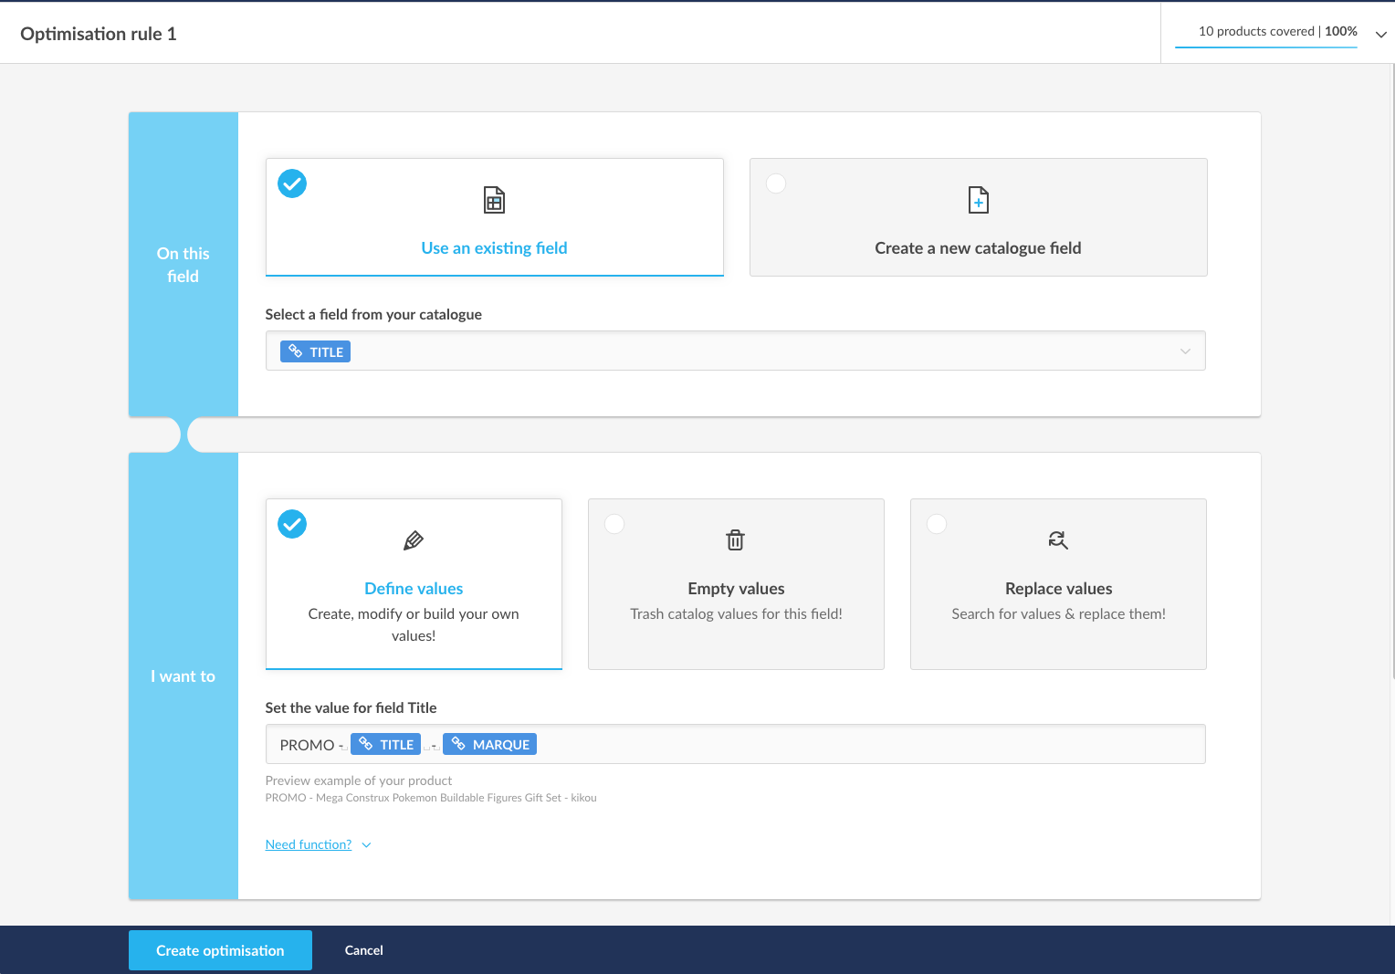Click the TITLE tag in the value field
This screenshot has height=974, width=1395.
pyautogui.click(x=385, y=744)
